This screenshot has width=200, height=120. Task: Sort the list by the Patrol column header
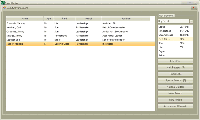pyautogui.click(x=89, y=19)
